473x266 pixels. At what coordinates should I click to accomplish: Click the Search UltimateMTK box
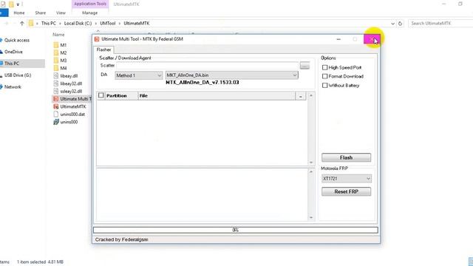(x=440, y=23)
